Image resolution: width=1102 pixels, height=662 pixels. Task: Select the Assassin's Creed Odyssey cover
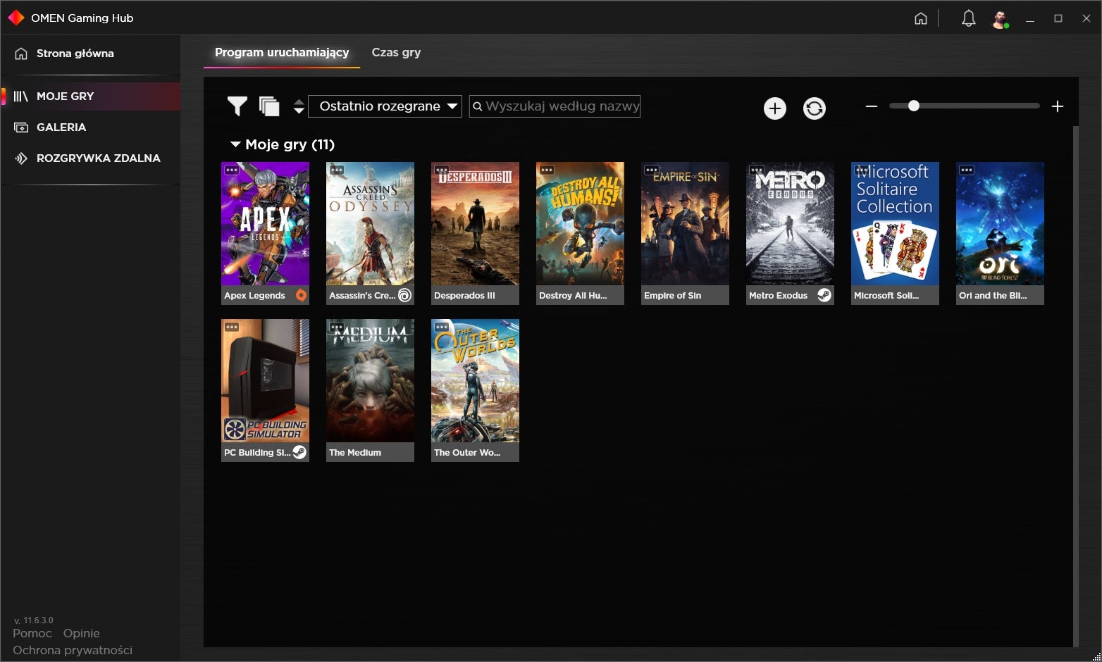[370, 224]
